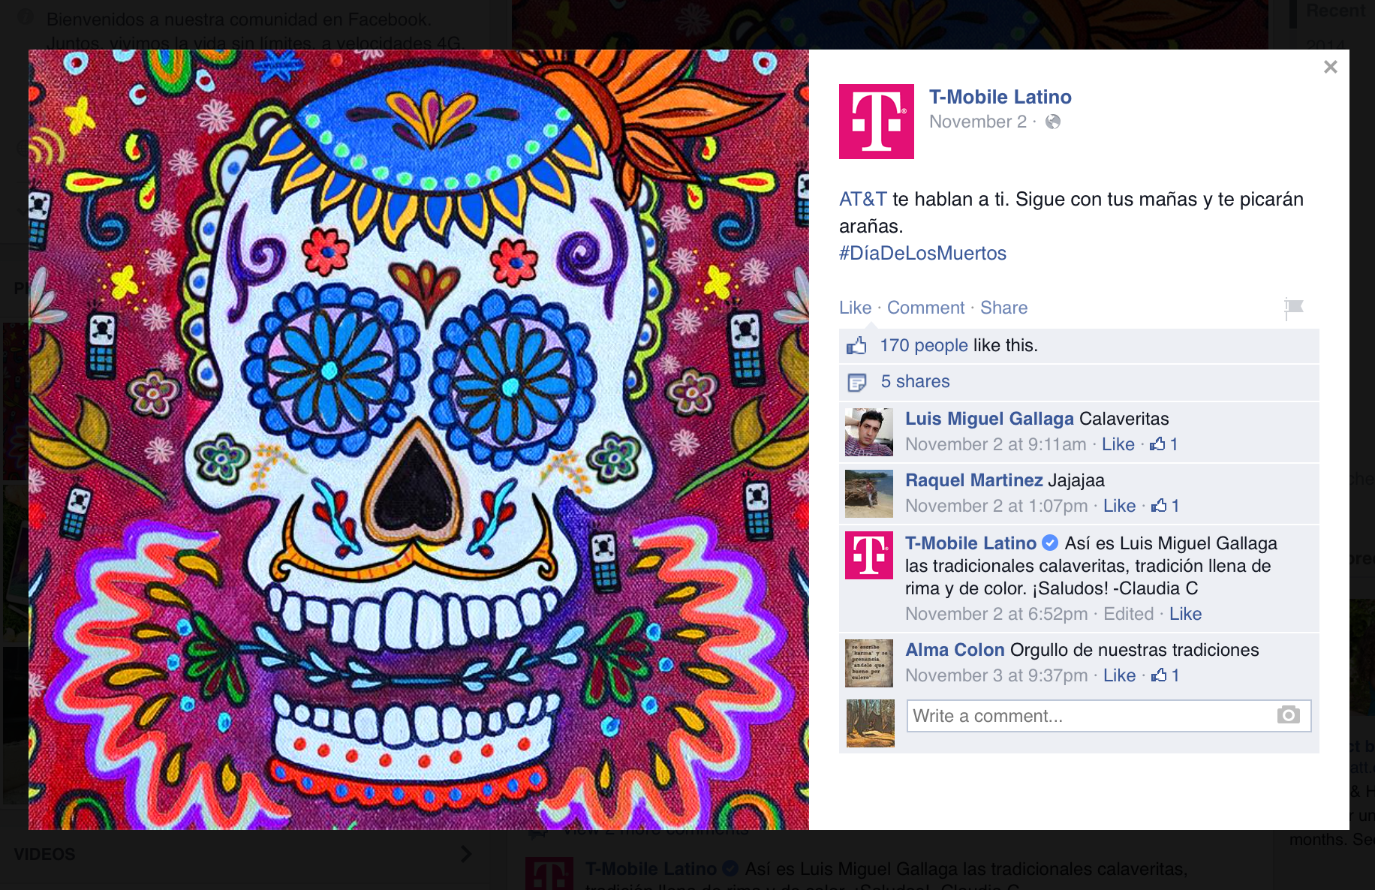This screenshot has height=890, width=1375.
Task: Open the November 2 at 9:11am timestamp
Action: coord(995,444)
